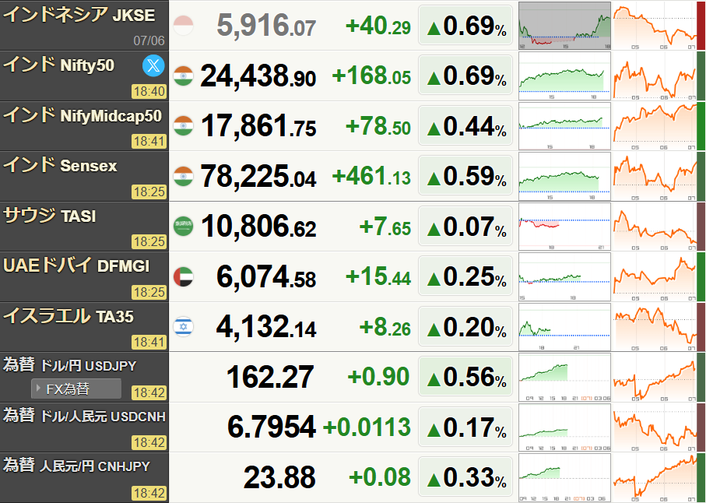Open the インドネシア JKSE index name

coord(79,15)
